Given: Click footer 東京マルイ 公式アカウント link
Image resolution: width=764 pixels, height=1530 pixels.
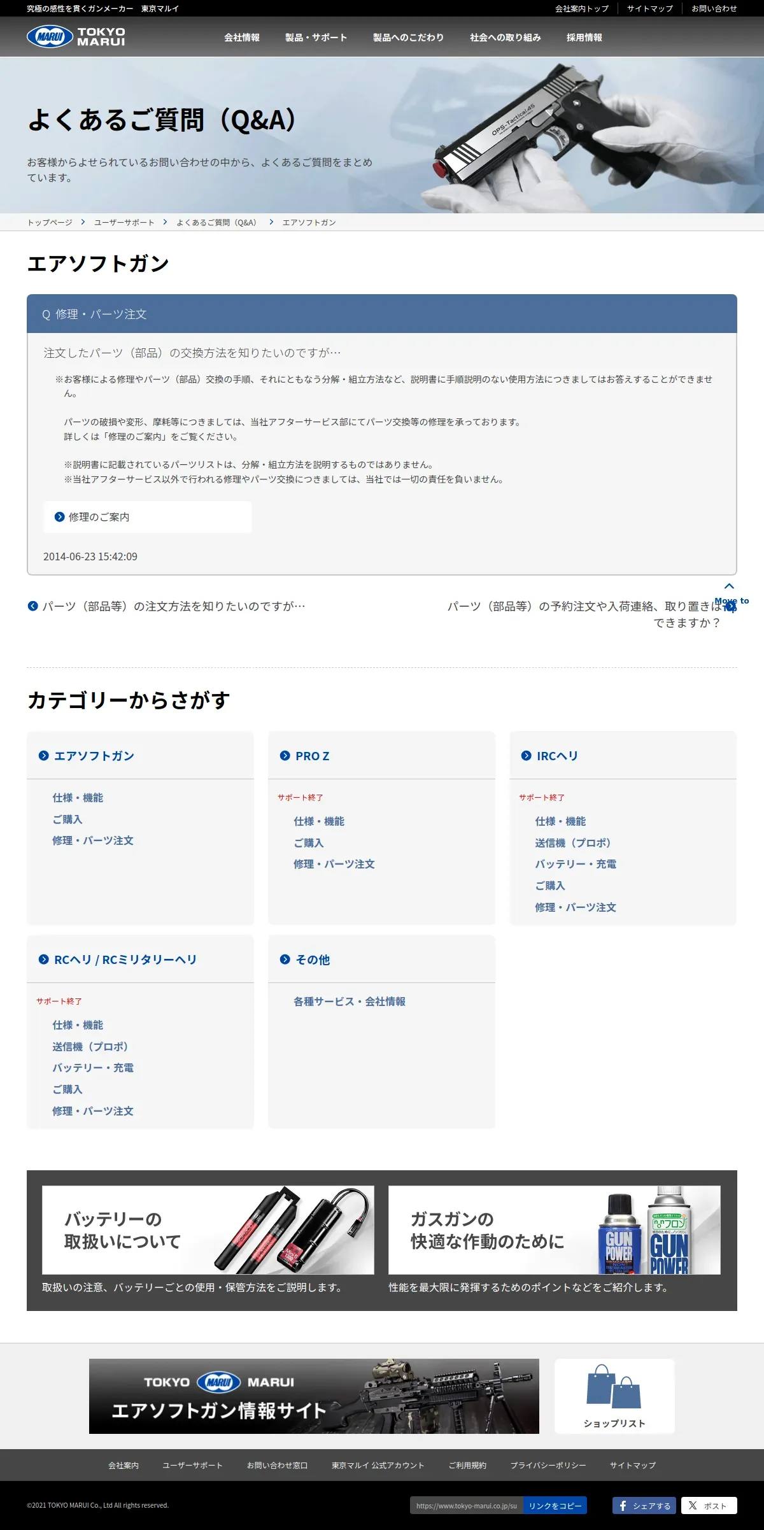Looking at the screenshot, I should coord(378,1465).
